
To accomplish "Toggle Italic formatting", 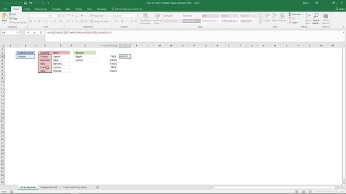I will point(35,22).
